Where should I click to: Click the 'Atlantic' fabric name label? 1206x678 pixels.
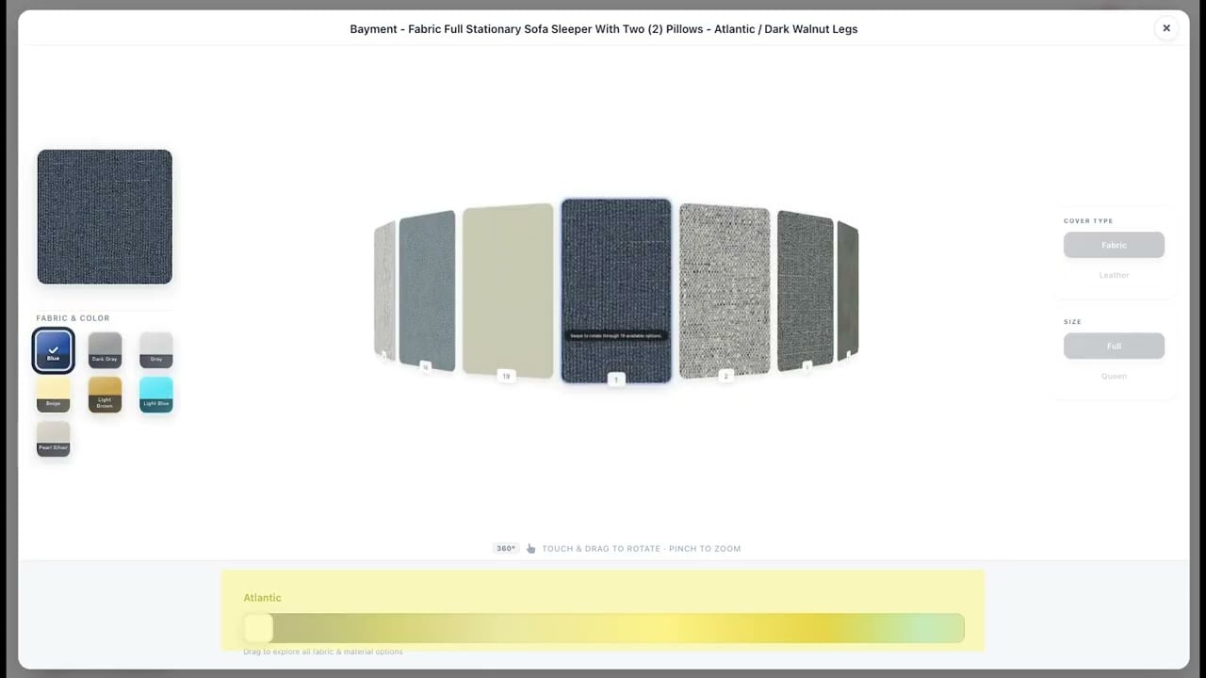(263, 598)
